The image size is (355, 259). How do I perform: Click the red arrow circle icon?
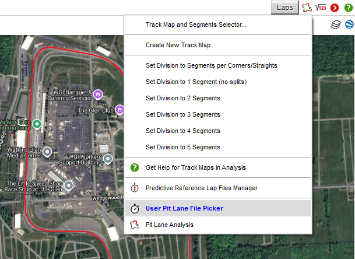coord(335,8)
